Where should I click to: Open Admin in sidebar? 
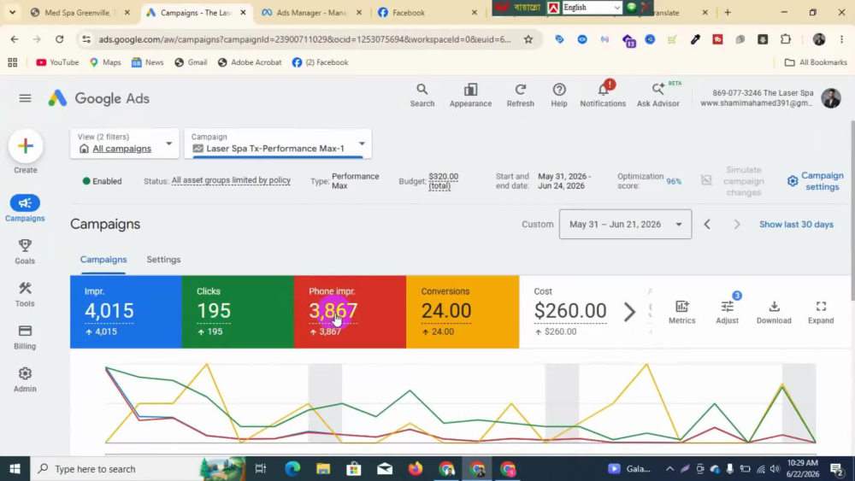click(x=25, y=379)
